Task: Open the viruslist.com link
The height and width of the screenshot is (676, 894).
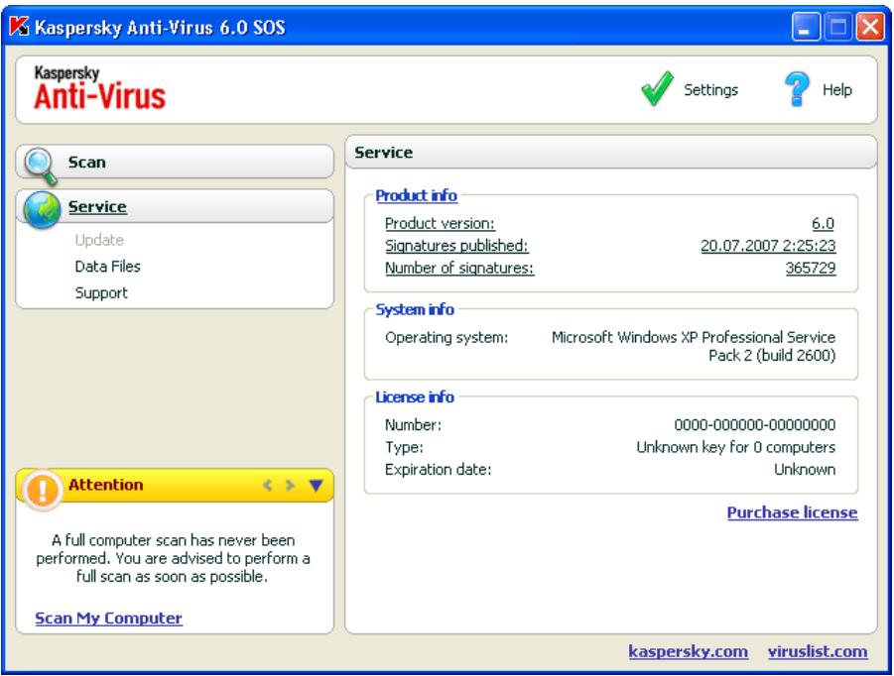Action: coord(817,651)
